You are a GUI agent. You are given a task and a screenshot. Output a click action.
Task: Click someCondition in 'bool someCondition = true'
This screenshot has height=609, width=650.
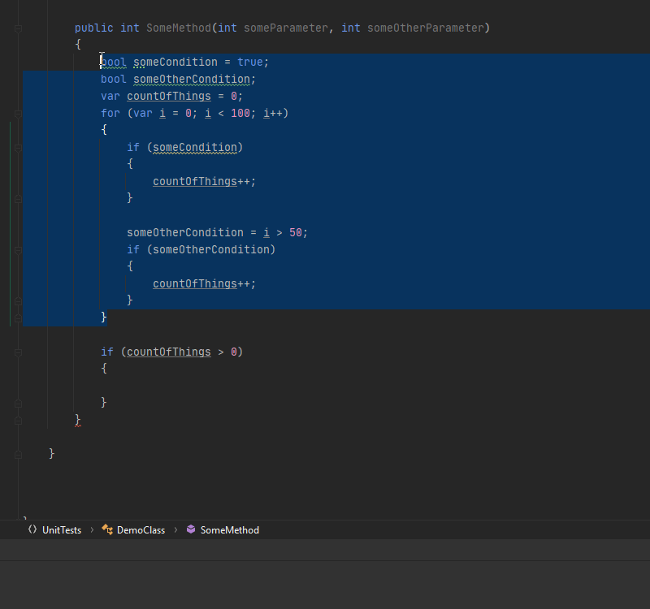point(175,62)
